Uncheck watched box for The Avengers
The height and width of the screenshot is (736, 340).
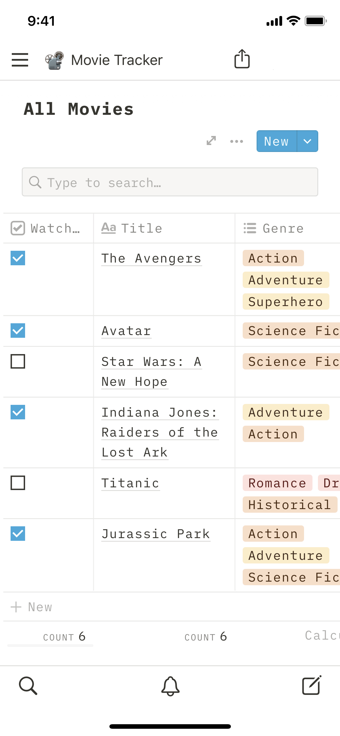18,258
